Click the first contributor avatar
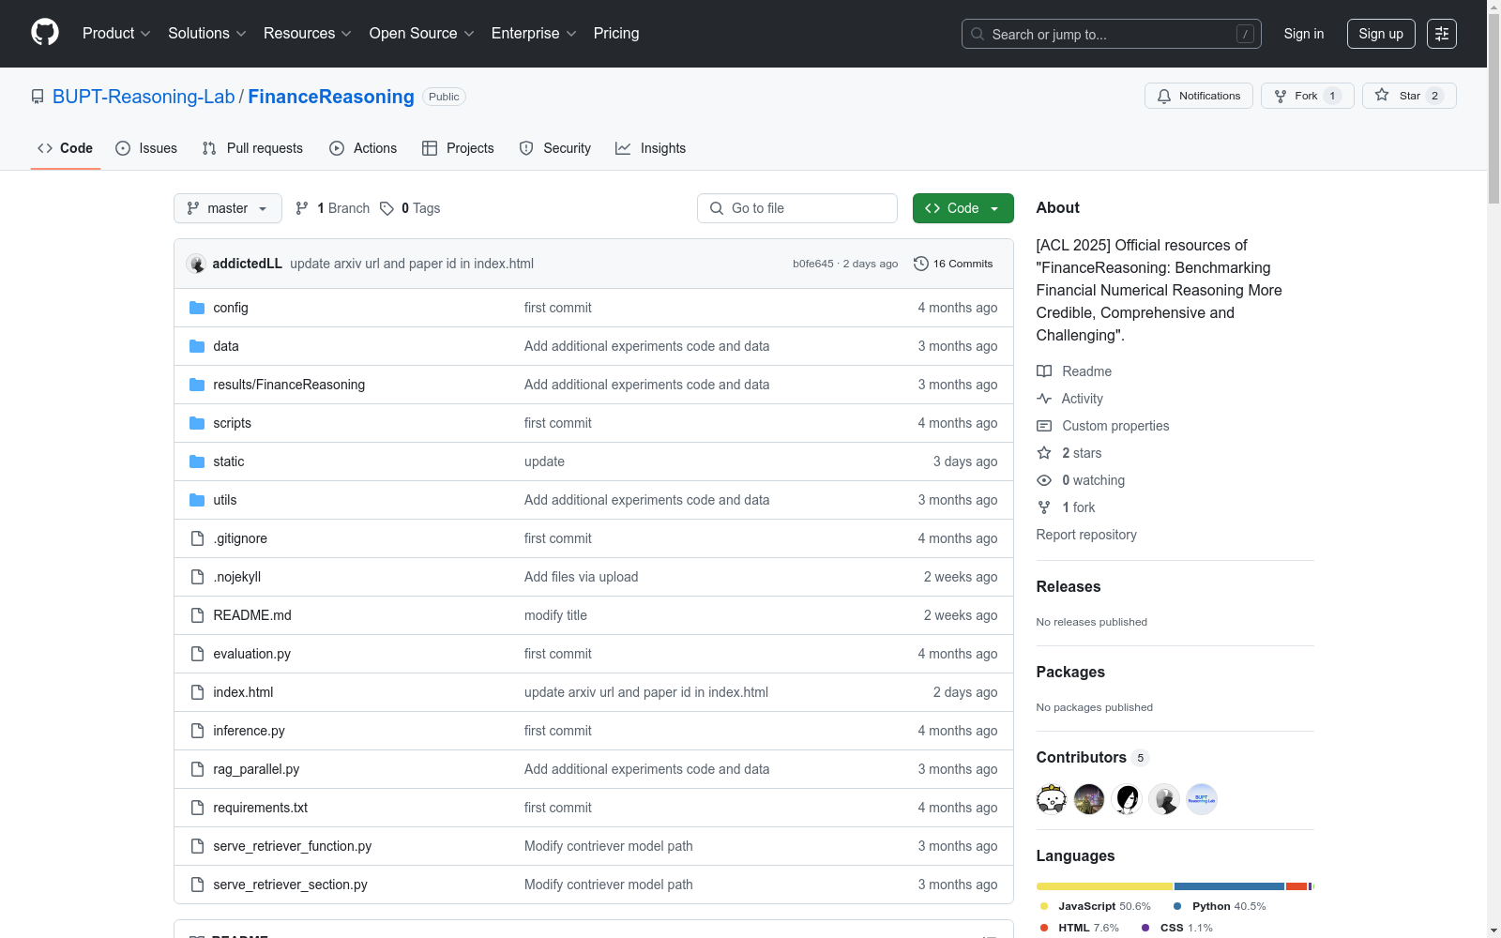 point(1052,799)
